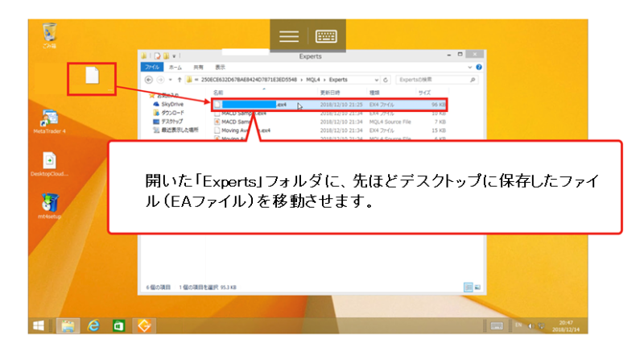This screenshot has height=360, width=644.
Task: Sort files by the 更新日時 column header
Action: click(330, 93)
